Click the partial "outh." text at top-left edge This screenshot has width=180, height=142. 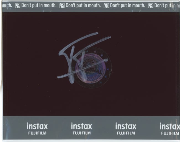tap(7, 6)
